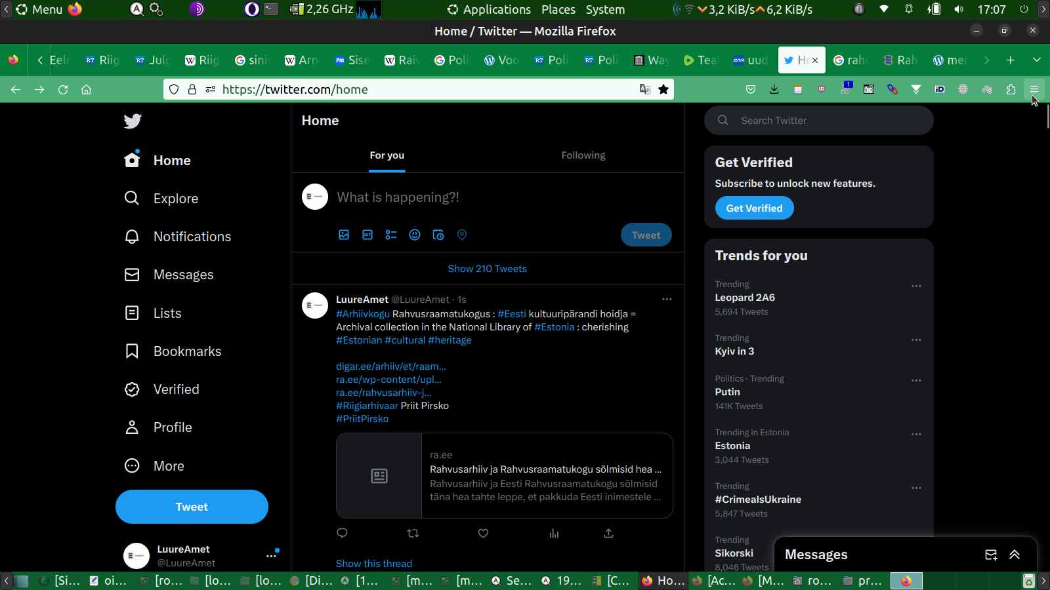Share the LuureAmet tweet
1050x590 pixels.
(x=608, y=533)
